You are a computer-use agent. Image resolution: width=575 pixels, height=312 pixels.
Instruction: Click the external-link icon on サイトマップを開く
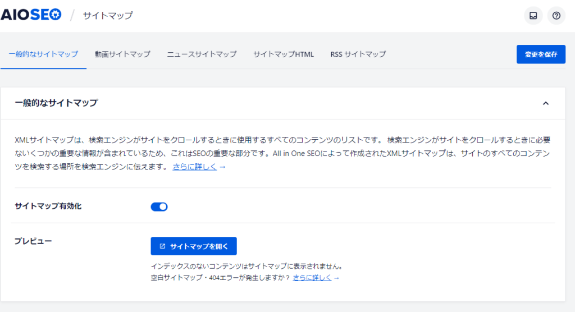point(162,246)
